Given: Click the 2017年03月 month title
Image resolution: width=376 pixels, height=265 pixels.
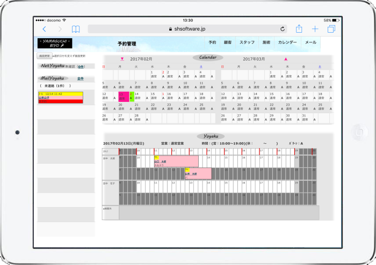Looking at the screenshot, I should (254, 59).
